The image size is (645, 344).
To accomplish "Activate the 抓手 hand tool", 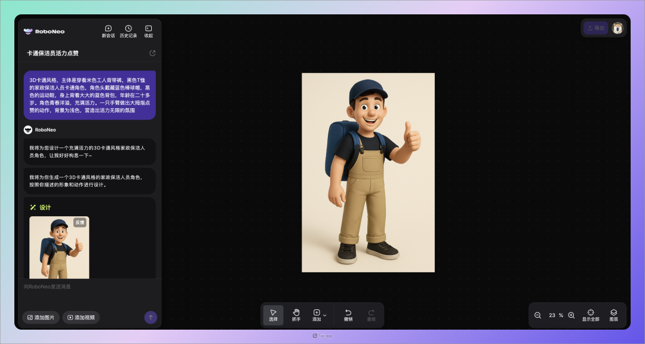I will point(296,315).
